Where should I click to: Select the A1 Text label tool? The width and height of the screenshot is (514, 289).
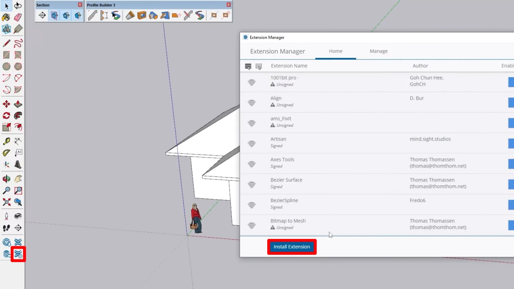pyautogui.click(x=18, y=153)
